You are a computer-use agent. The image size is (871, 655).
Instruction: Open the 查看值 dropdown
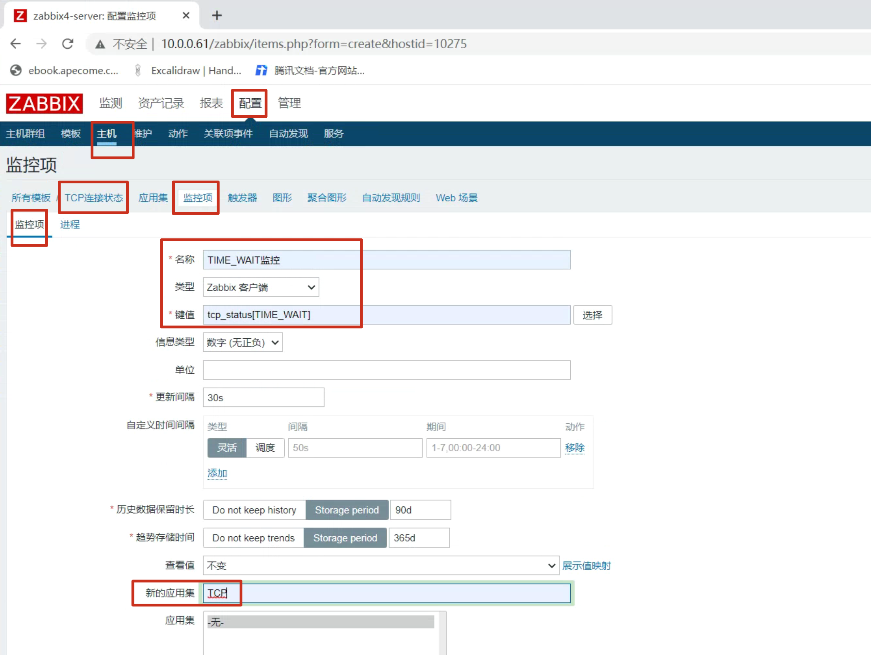(380, 565)
